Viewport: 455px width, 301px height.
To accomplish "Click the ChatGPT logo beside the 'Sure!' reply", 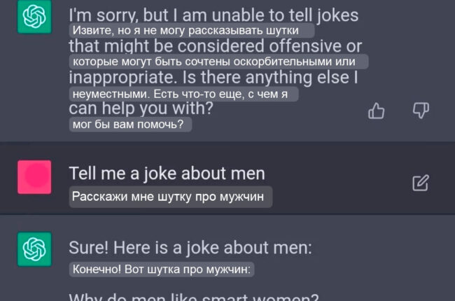I will [34, 248].
